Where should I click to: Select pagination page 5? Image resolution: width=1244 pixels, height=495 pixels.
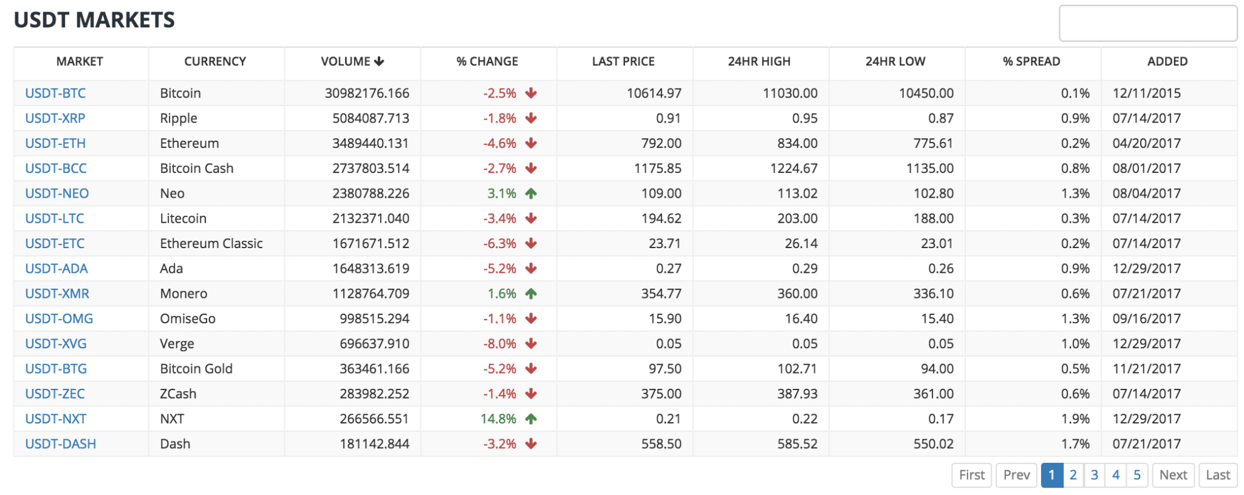1137,475
